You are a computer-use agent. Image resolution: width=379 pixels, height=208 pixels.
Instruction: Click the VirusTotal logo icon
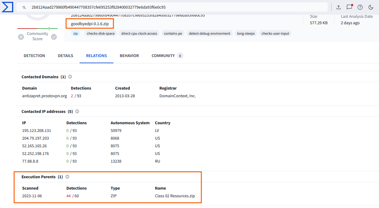7,7
